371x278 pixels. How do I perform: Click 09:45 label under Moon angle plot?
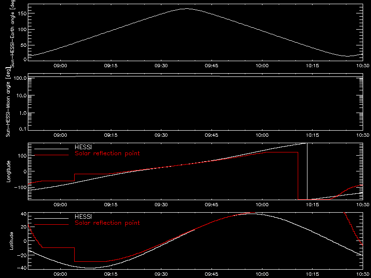[212, 135]
